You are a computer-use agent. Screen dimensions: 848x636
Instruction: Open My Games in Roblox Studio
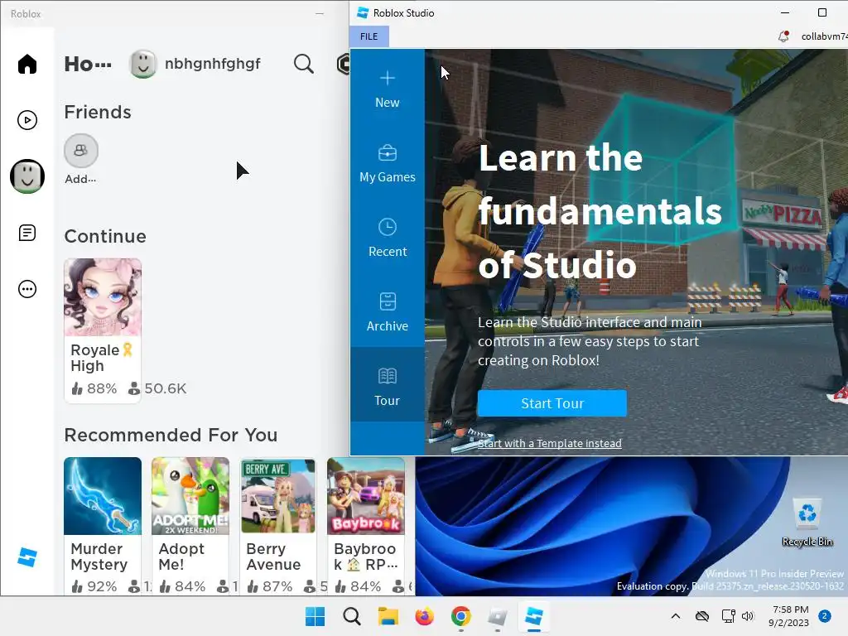coord(388,163)
